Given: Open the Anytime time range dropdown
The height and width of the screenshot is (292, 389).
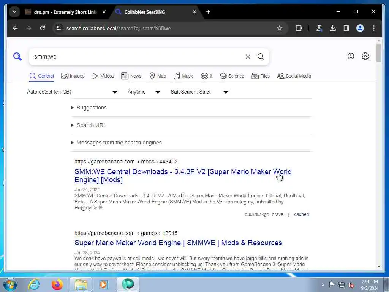Looking at the screenshot, I should (144, 92).
